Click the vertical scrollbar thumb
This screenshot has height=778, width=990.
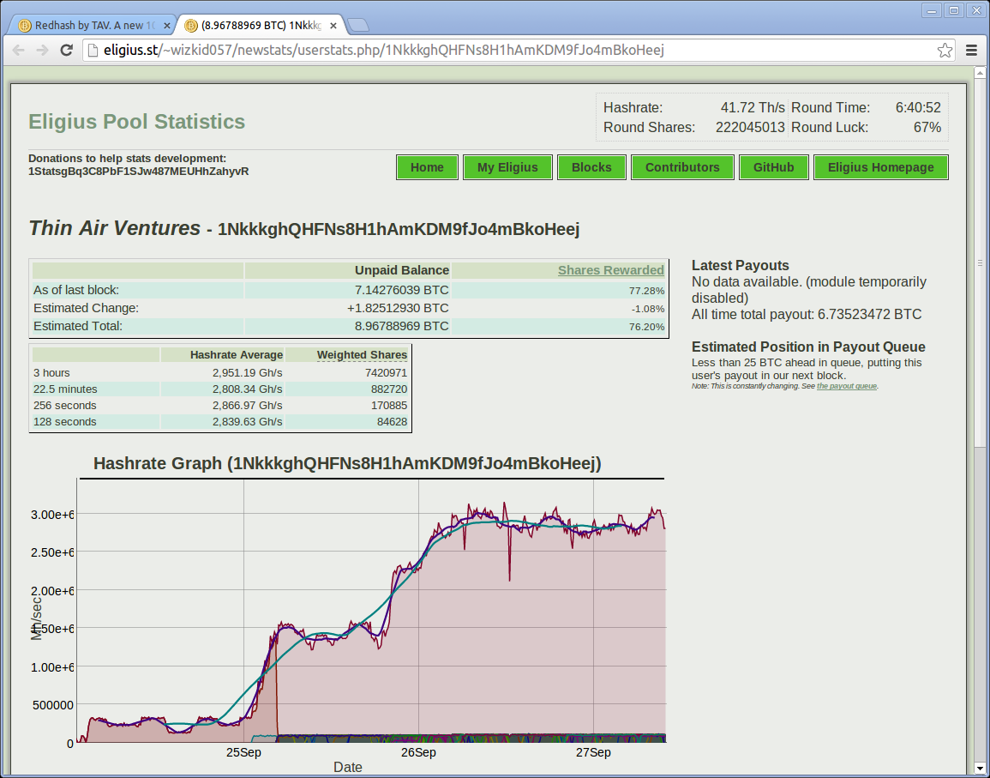[x=980, y=263]
